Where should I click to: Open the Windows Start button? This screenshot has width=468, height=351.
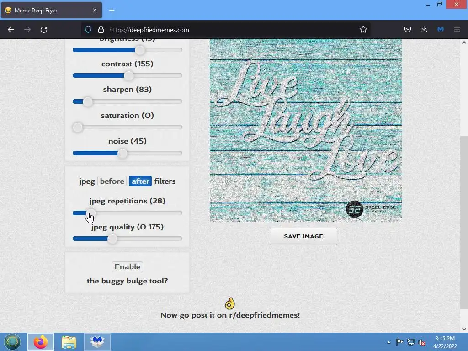[12, 342]
